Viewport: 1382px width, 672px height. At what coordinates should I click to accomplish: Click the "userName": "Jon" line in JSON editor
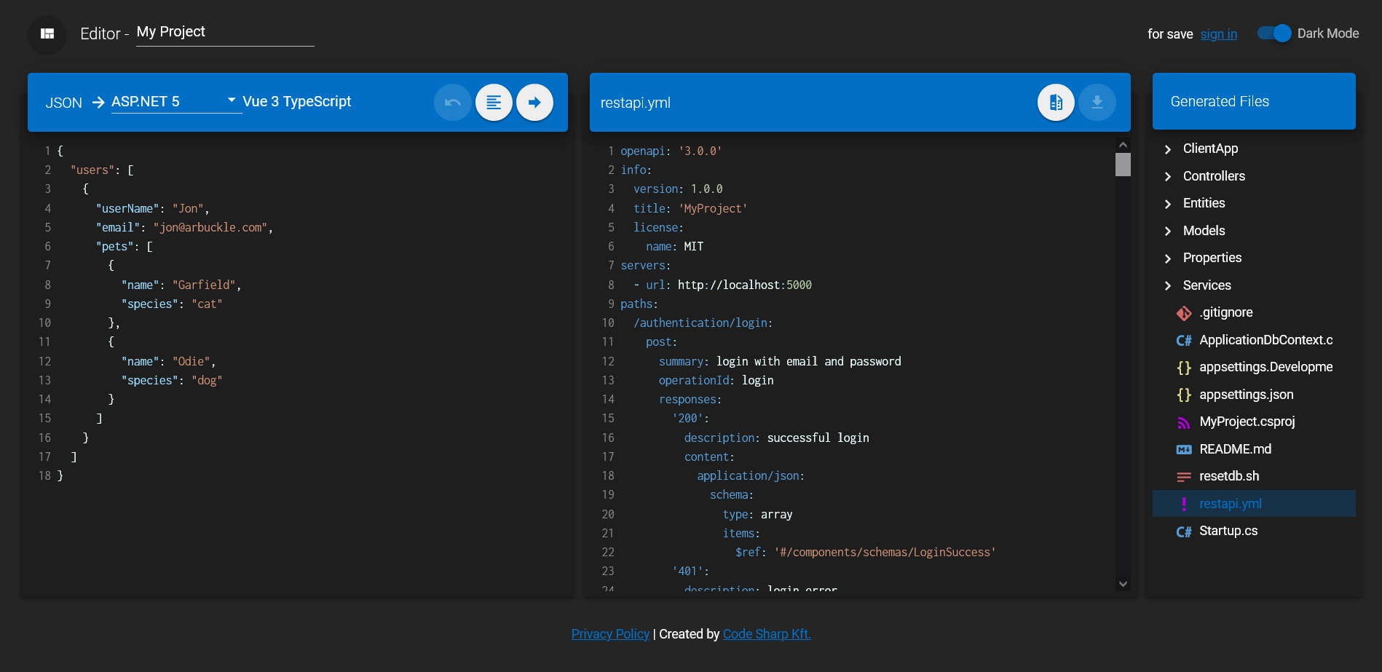point(153,208)
